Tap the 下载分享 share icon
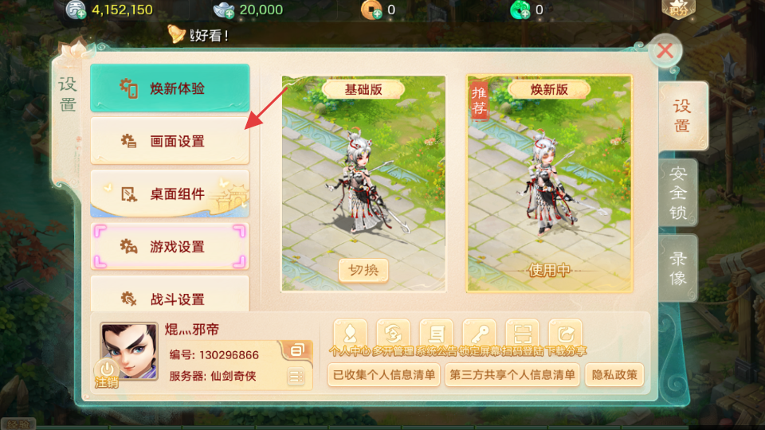This screenshot has height=430, width=765. point(566,334)
